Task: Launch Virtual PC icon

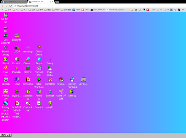Action: (39, 68)
